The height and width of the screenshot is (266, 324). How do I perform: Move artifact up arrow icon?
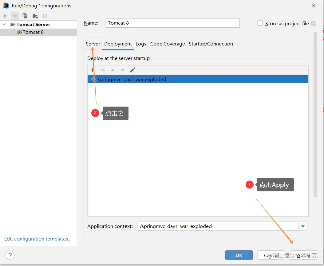[x=113, y=70]
